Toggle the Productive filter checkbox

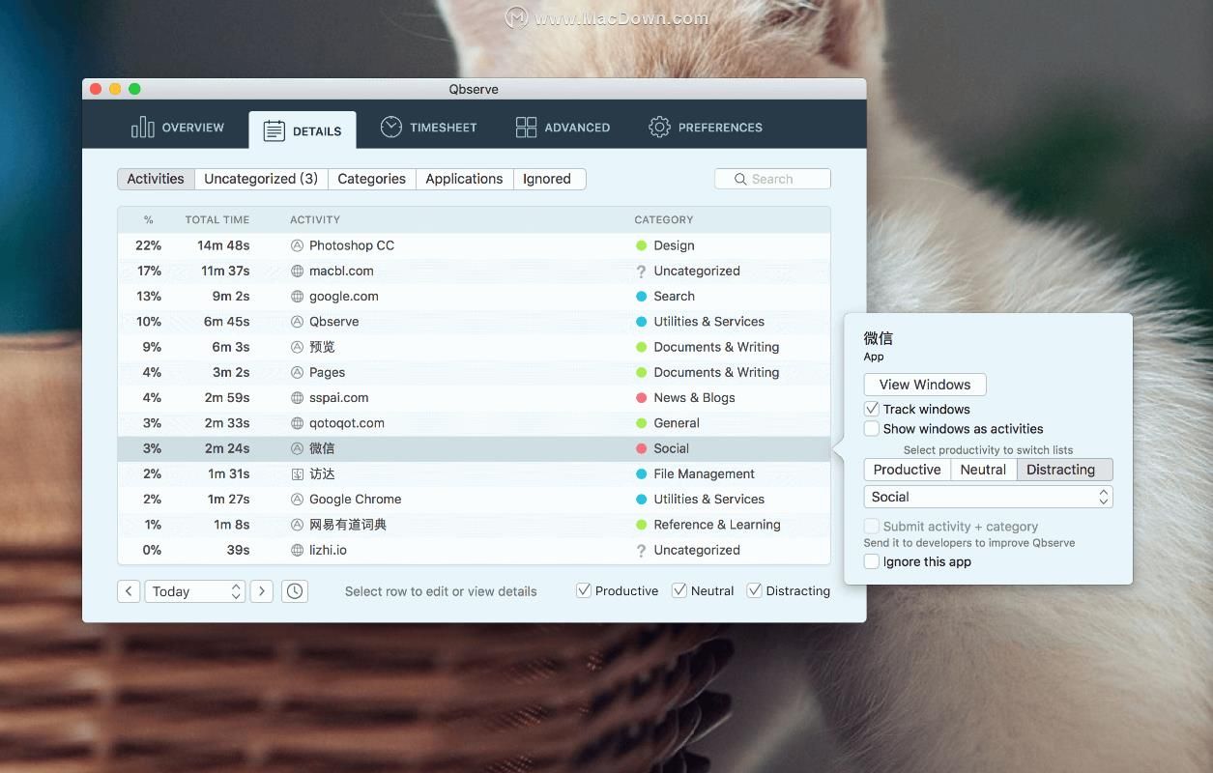click(x=584, y=590)
